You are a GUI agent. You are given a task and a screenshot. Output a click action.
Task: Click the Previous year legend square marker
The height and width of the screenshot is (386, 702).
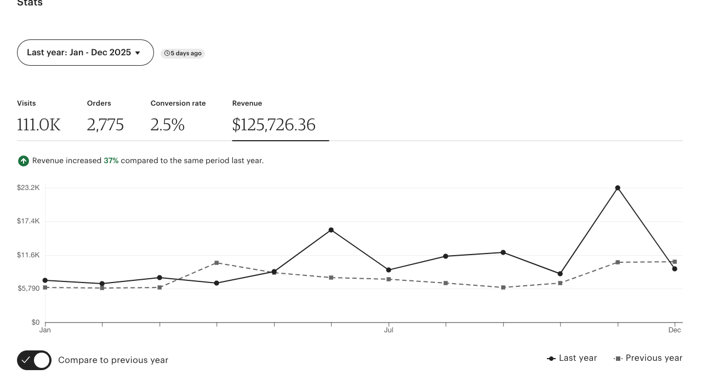[618, 359]
